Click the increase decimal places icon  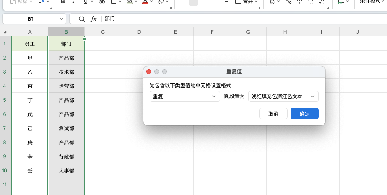(x=311, y=2)
